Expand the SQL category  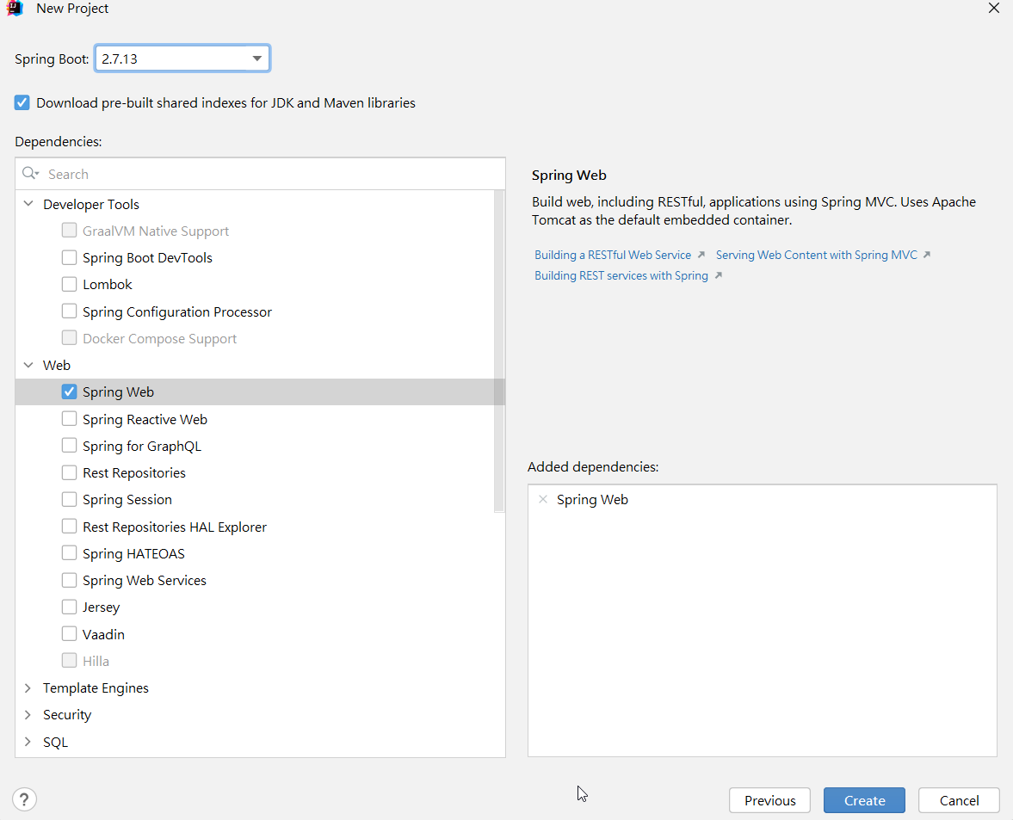click(x=28, y=741)
